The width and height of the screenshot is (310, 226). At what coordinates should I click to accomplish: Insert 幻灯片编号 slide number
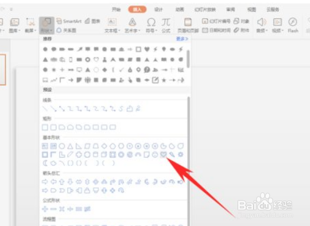(x=216, y=21)
